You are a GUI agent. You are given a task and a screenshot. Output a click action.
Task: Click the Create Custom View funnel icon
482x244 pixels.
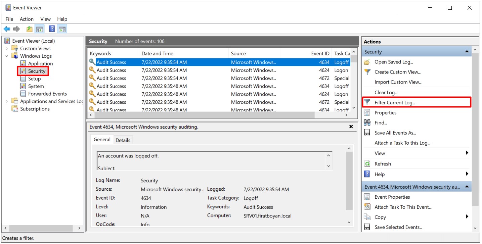[367, 72]
